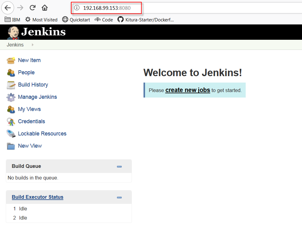Click the browser forward arrow button
This screenshot has width=302, height=233.
pyautogui.click(x=20, y=8)
